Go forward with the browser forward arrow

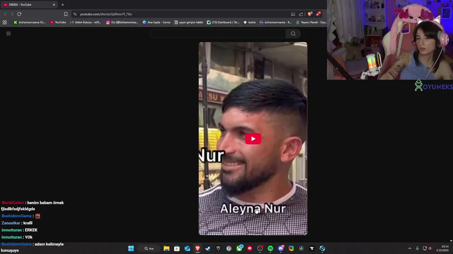click(x=12, y=14)
